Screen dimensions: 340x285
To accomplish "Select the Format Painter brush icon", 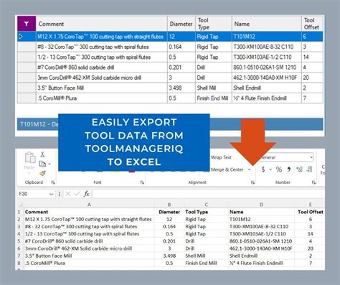I will [42, 173].
